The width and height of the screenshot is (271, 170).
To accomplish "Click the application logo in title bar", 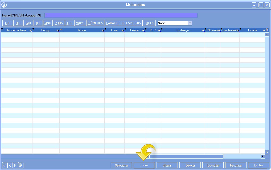I will point(4,5).
